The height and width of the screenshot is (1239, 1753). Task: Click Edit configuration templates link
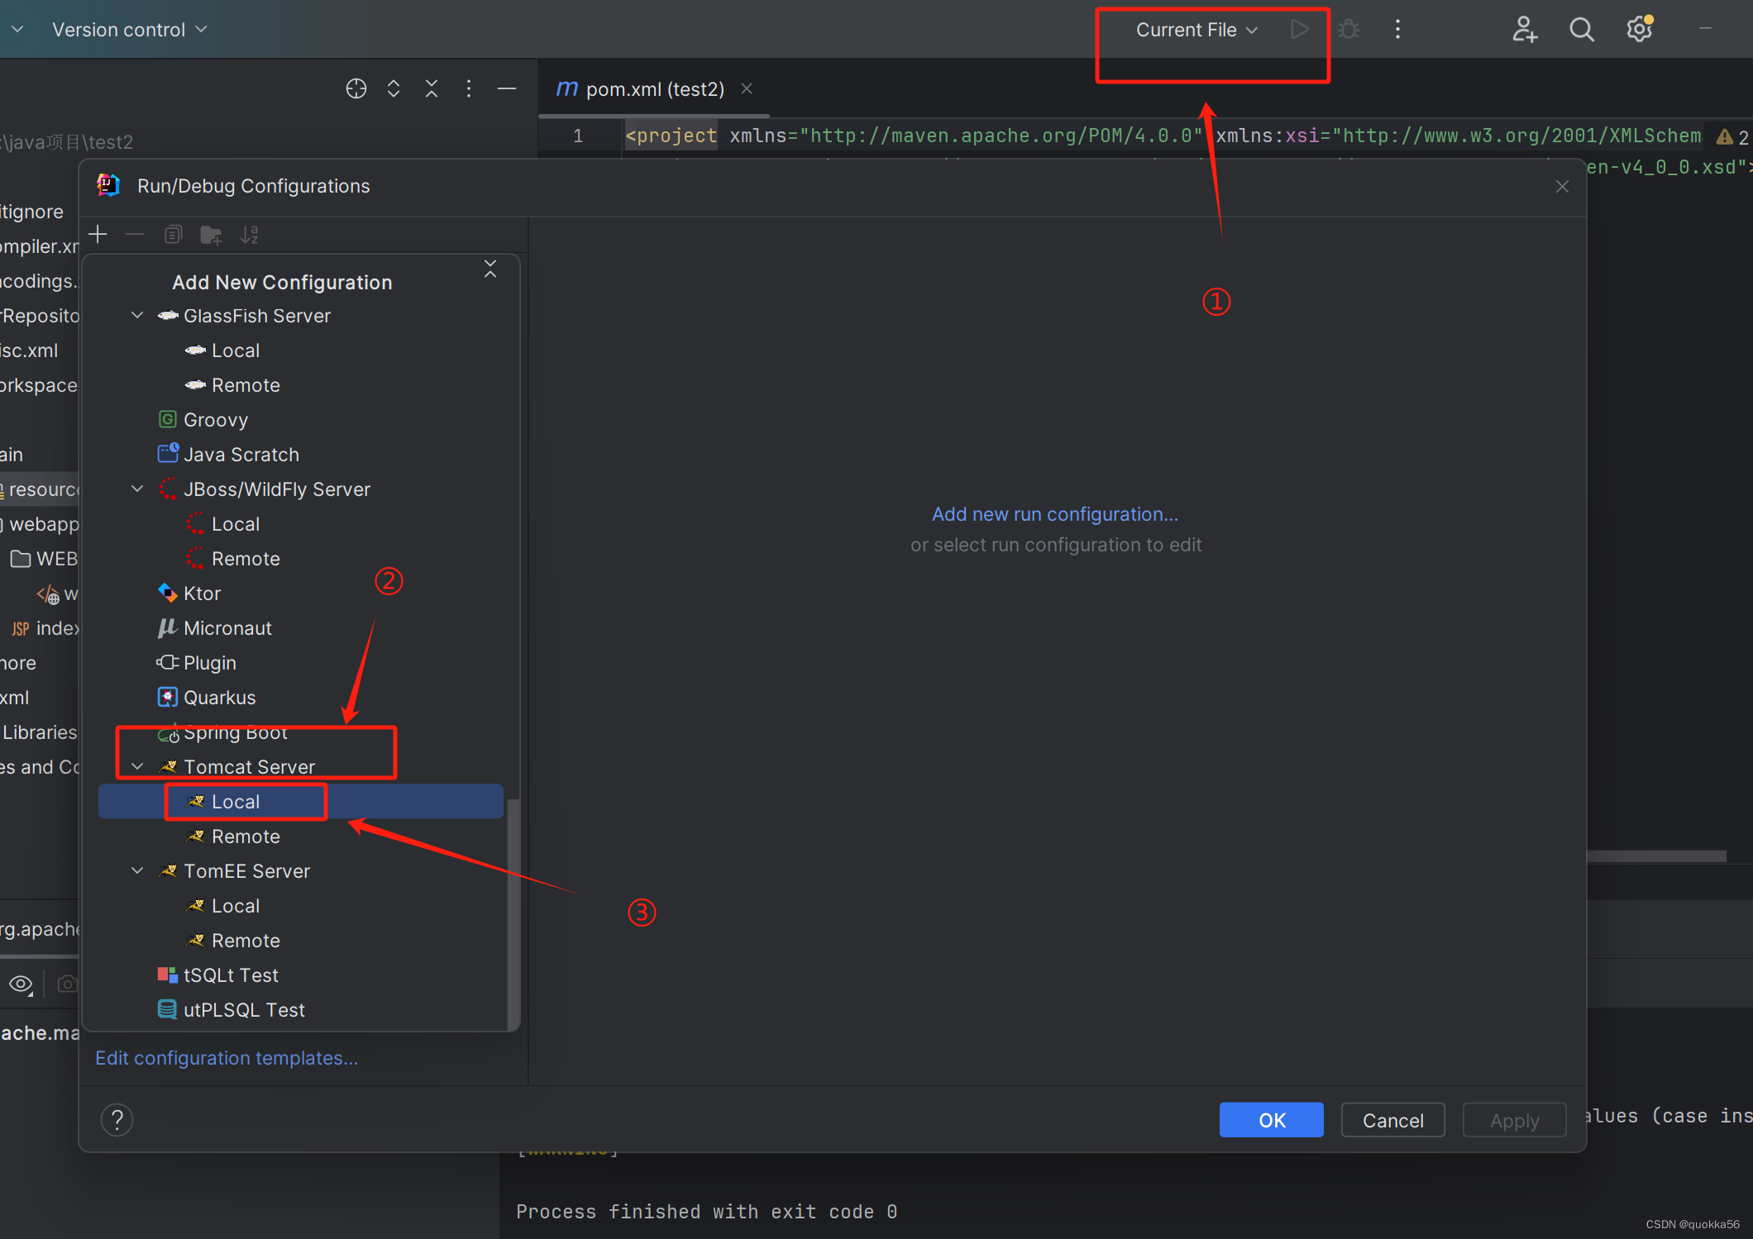(227, 1058)
